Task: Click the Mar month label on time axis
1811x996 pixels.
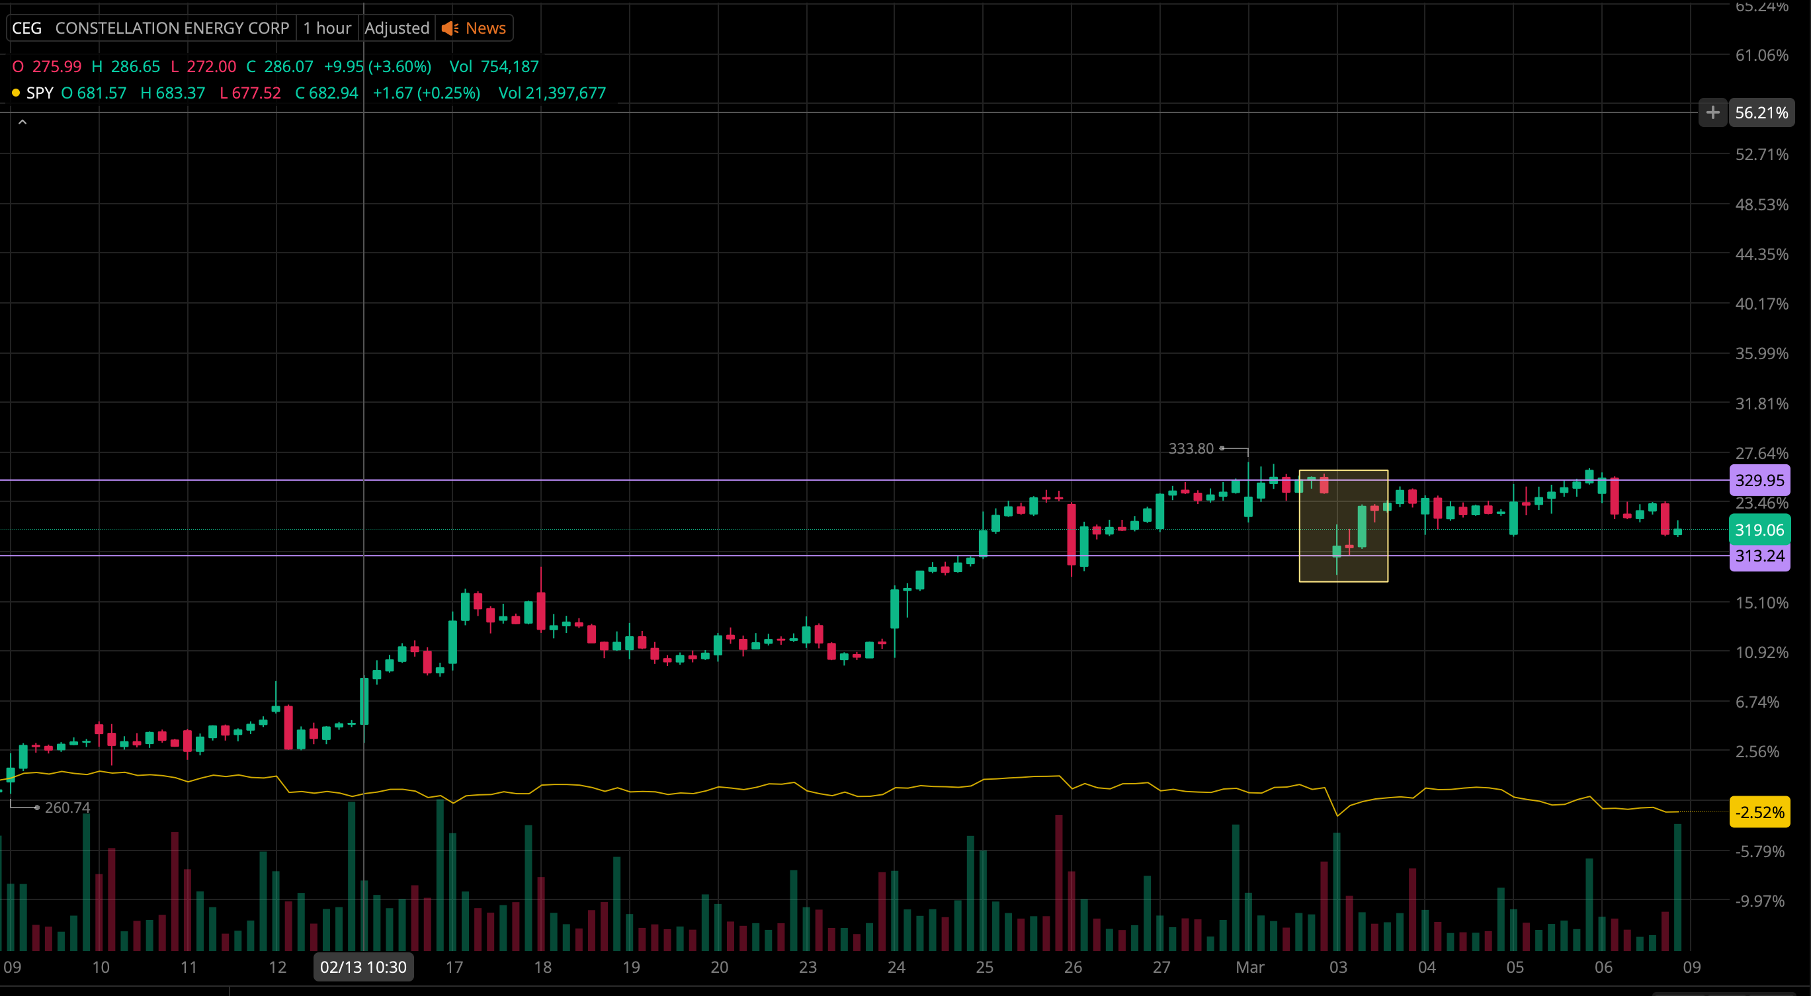Action: (x=1249, y=967)
